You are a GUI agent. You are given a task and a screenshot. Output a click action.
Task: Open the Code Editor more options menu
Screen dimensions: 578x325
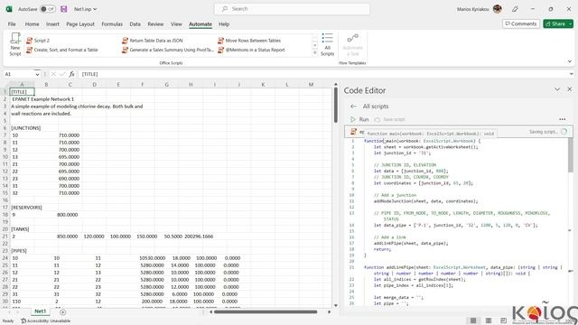tap(562, 119)
